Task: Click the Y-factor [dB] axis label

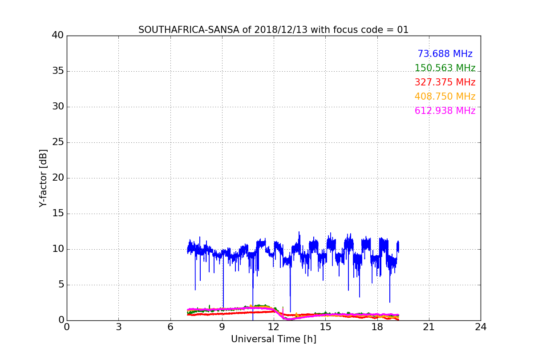Action: pos(43,178)
